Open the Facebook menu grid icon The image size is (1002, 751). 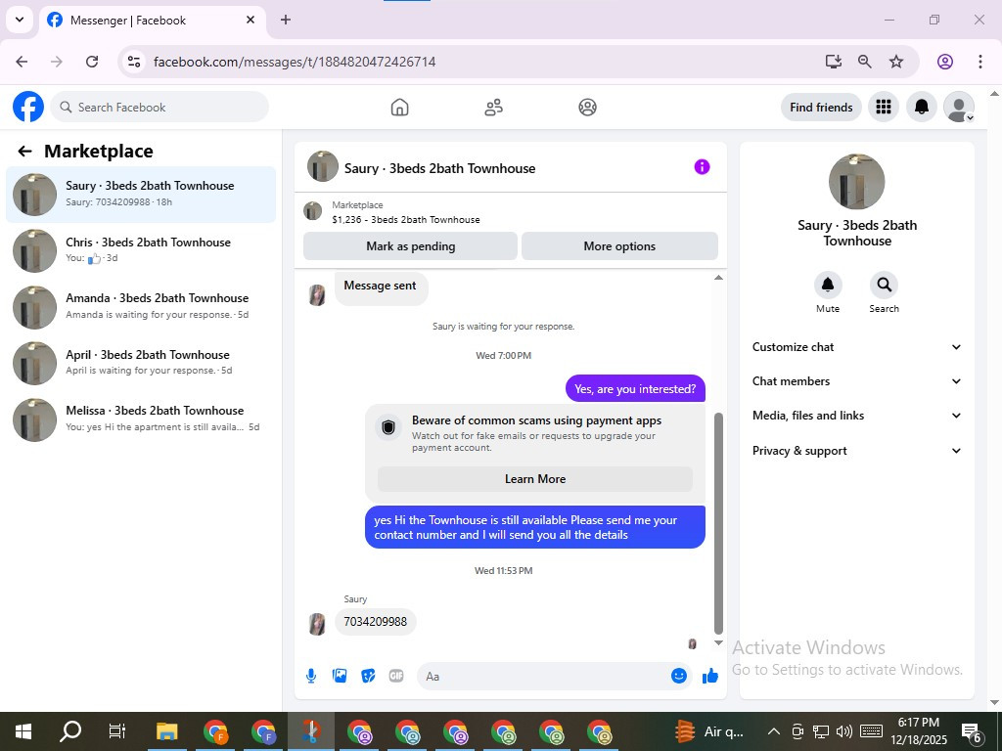[884, 108]
